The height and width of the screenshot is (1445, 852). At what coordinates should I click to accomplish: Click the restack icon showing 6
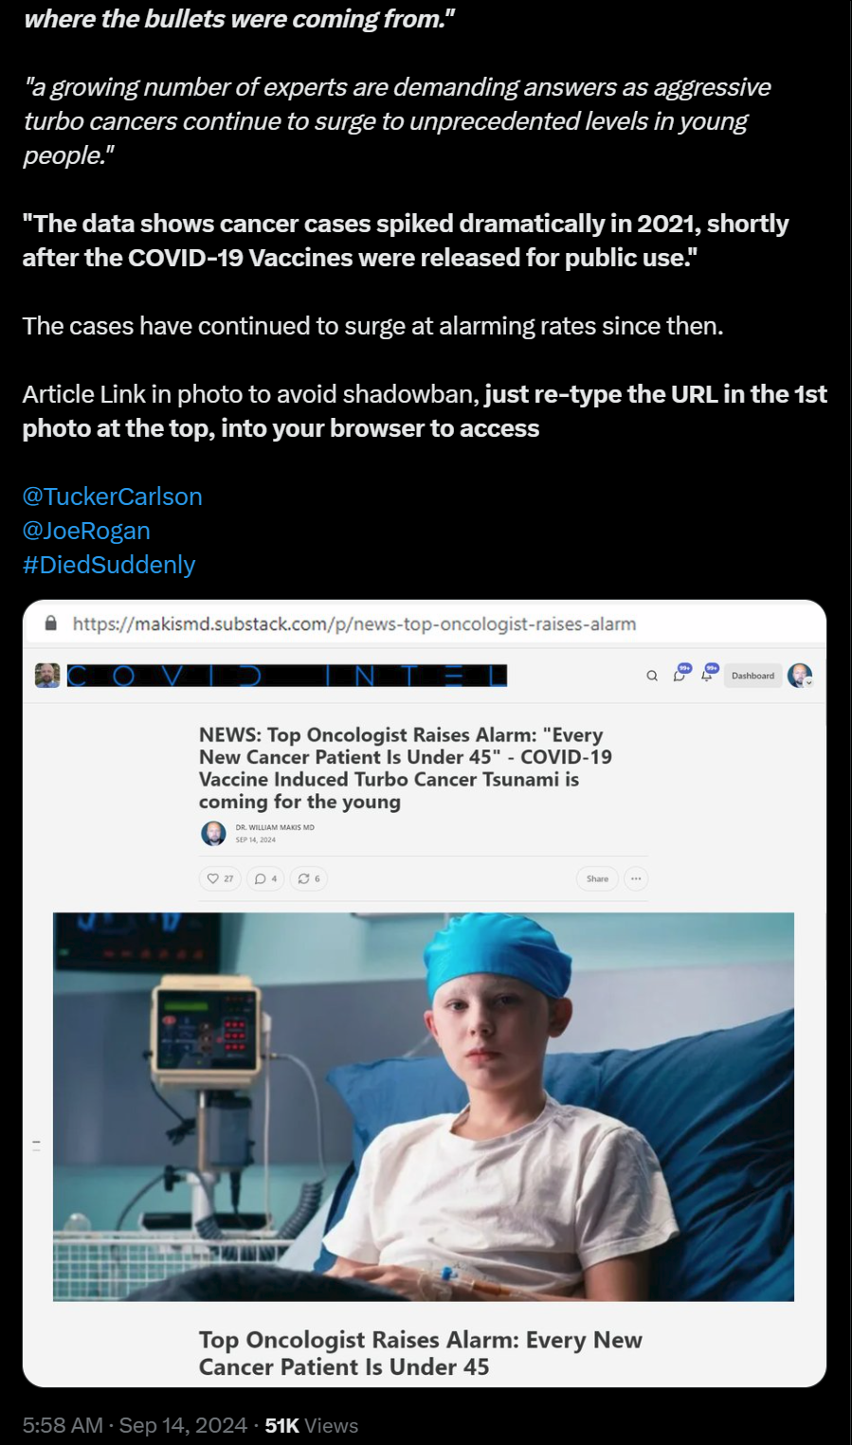click(309, 878)
